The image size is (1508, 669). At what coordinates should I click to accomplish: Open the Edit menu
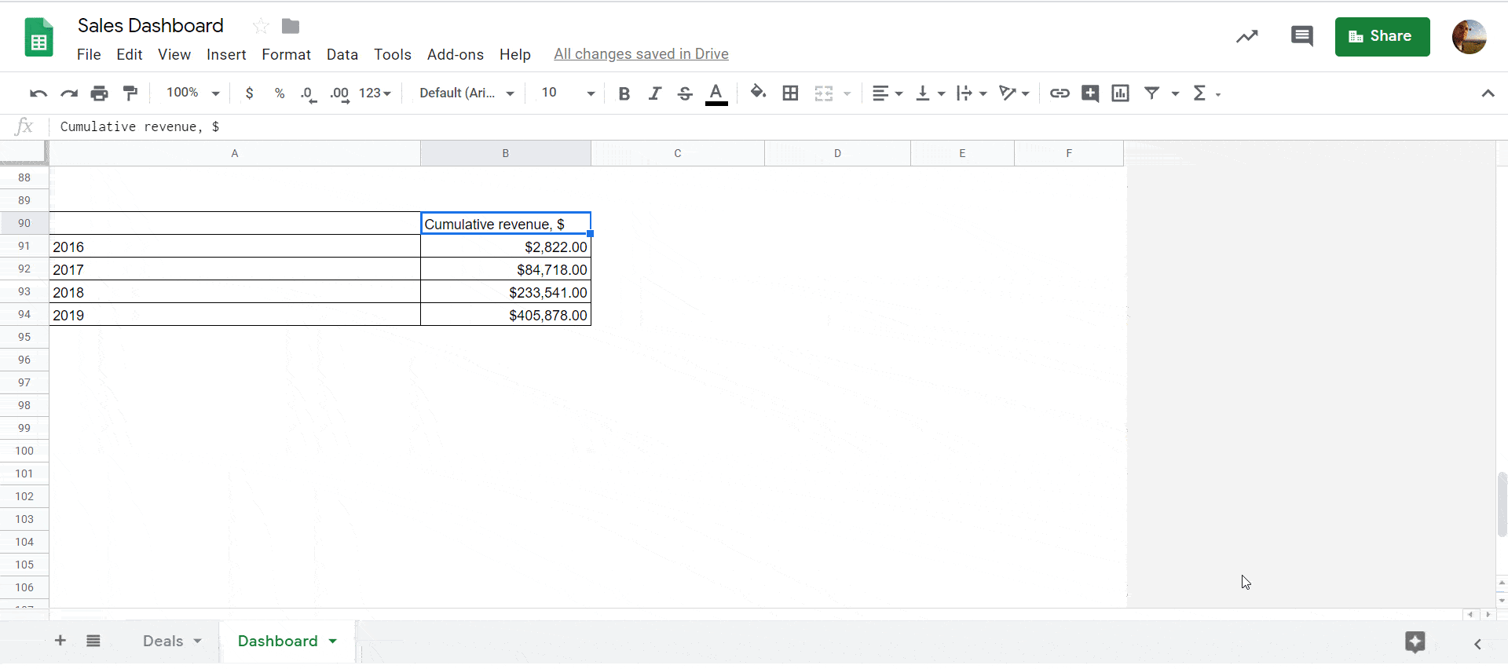[130, 54]
